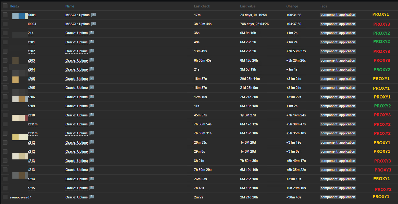398x204 pixels.
Task: Click description icon for host a204
Action: pos(92,69)
